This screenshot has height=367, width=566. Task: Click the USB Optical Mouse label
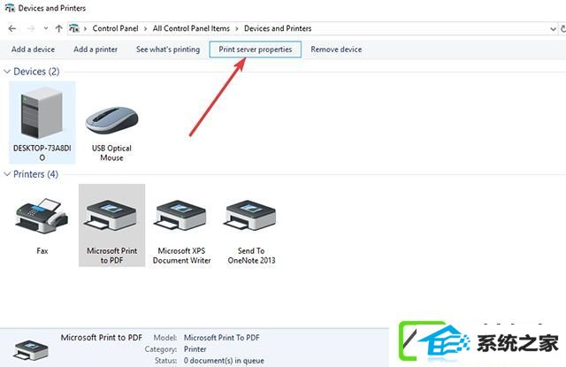(x=111, y=153)
